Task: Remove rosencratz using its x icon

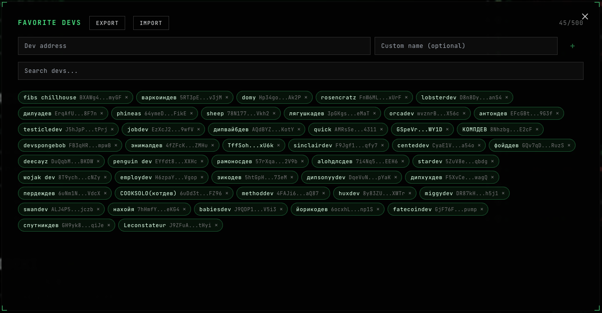Action: click(x=406, y=97)
